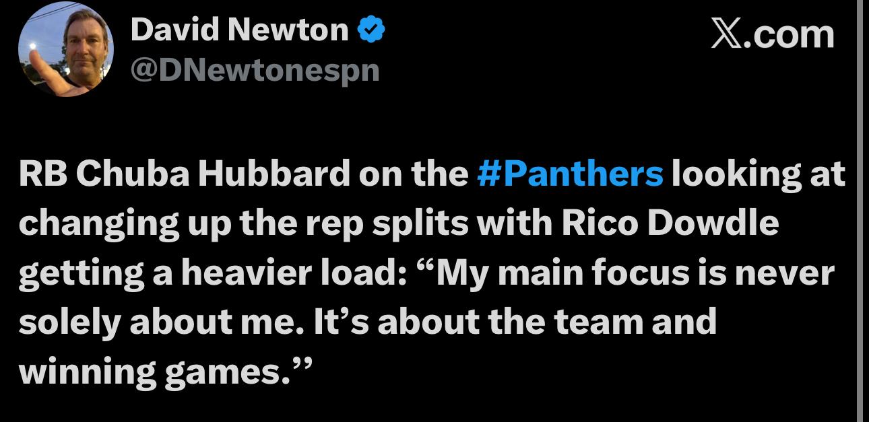Open David Newton's profile avatar photo
869x422 pixels.
(x=65, y=49)
